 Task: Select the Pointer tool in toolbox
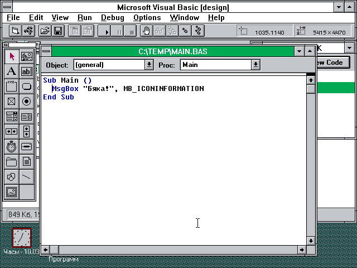[x=12, y=56]
